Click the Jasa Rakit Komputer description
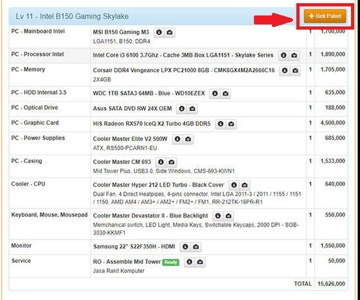The width and height of the screenshot is (360, 300). click(118, 271)
